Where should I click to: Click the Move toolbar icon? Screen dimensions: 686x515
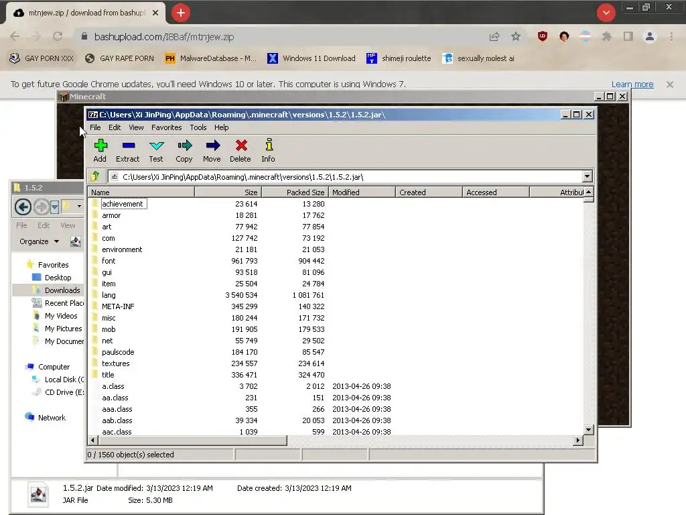point(212,151)
